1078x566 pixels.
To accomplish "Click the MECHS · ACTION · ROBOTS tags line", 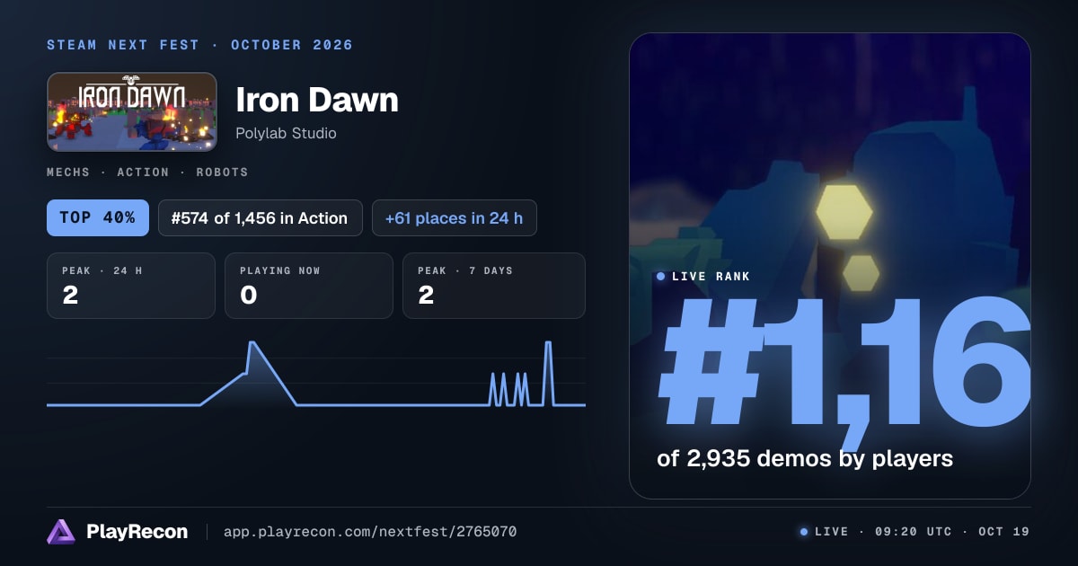I will coord(147,172).
